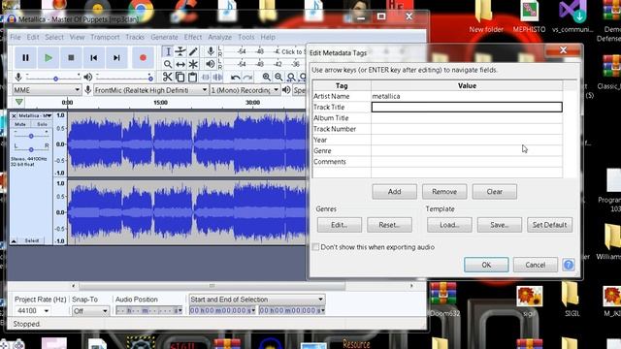Solo the Metallica track

pos(42,124)
